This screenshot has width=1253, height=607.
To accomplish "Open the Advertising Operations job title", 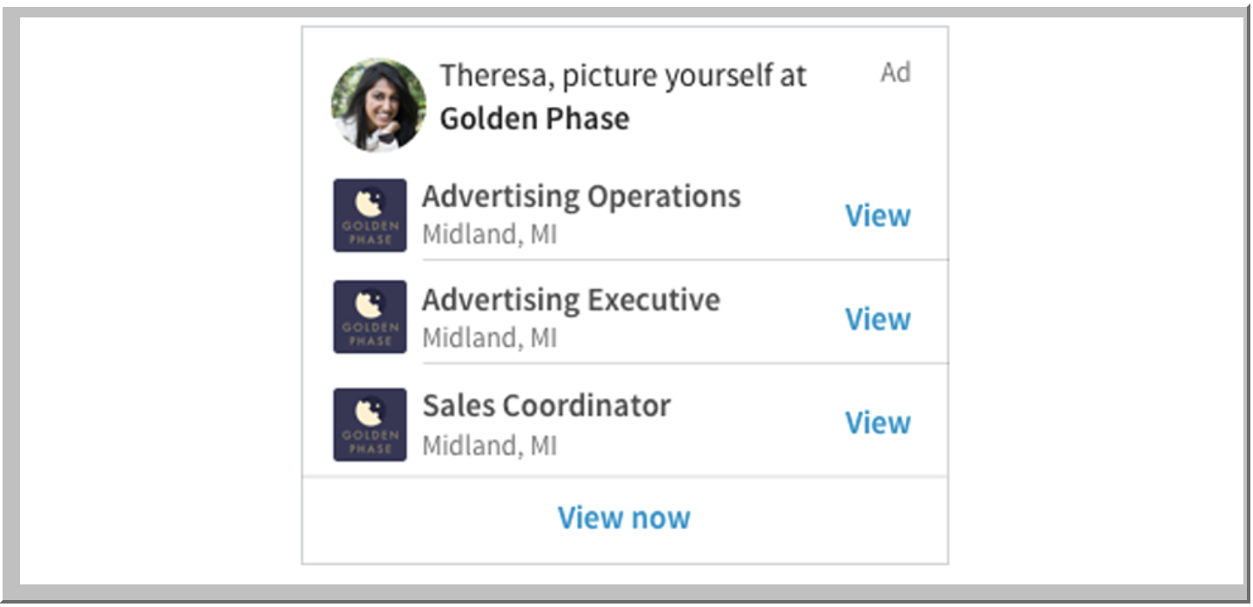I will pyautogui.click(x=581, y=197).
